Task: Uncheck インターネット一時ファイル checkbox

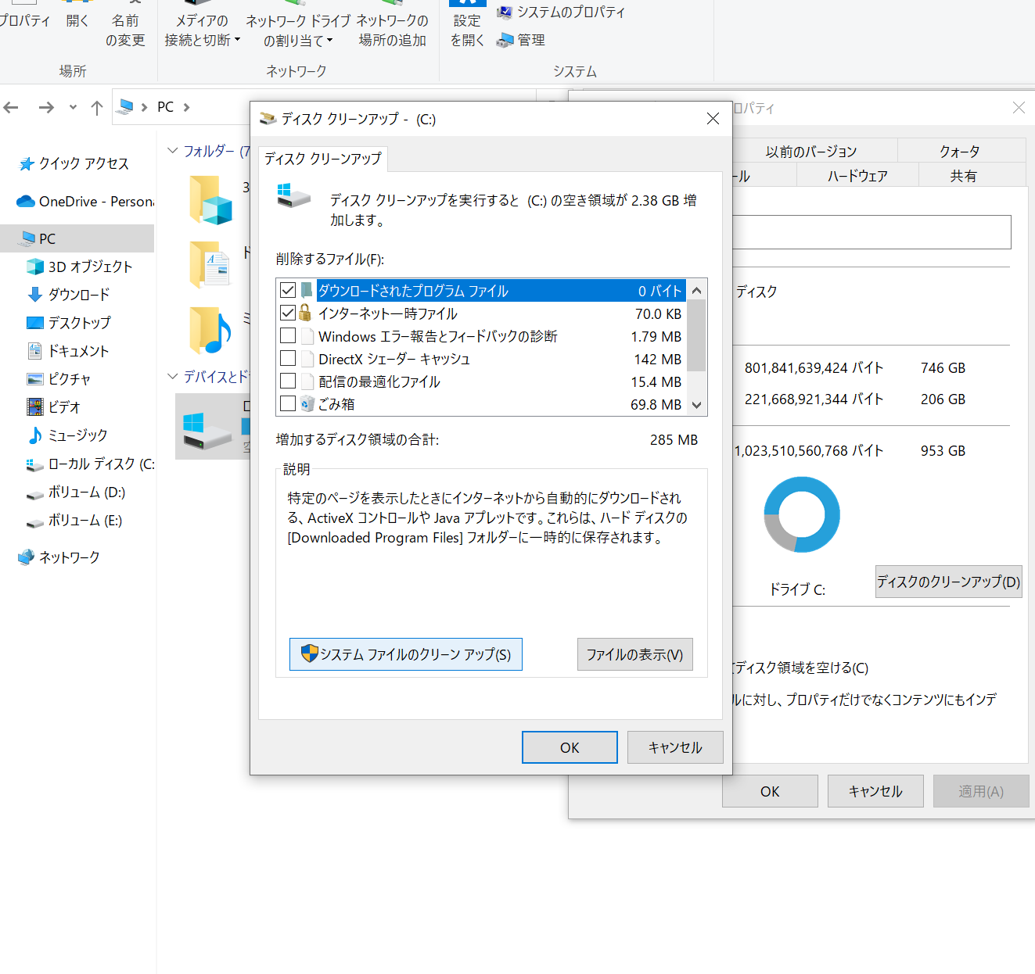Action: (288, 313)
